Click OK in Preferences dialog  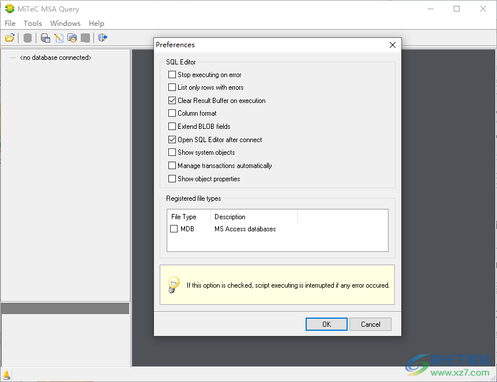pyautogui.click(x=326, y=324)
